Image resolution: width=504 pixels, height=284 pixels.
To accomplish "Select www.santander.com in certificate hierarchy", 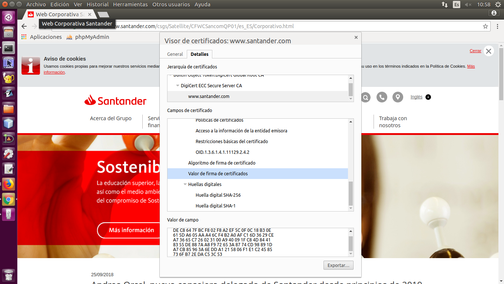I will click(x=258, y=96).
